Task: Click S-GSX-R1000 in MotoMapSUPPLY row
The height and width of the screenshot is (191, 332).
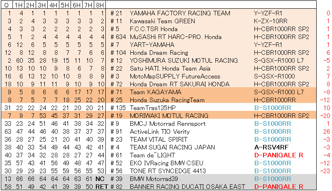Action: 274,76
